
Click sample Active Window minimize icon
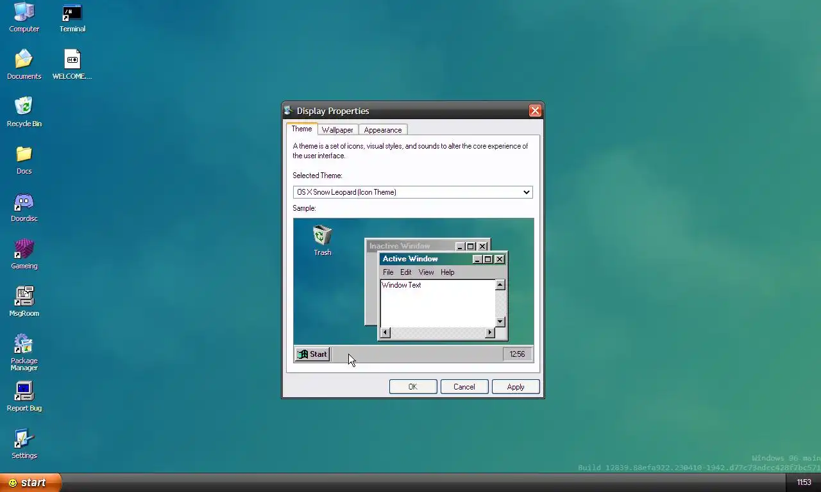(477, 259)
